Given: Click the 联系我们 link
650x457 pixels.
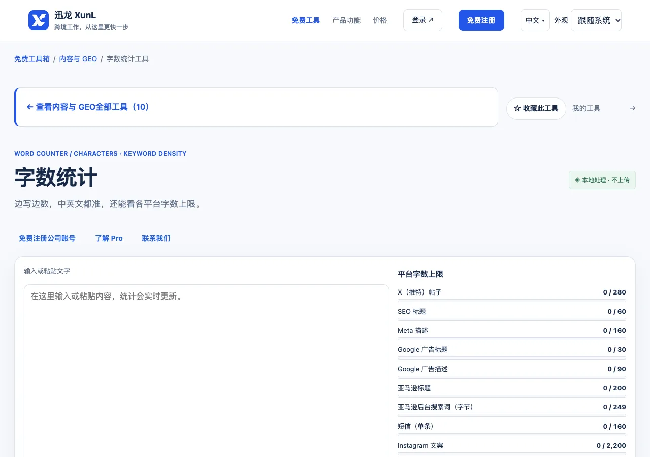Looking at the screenshot, I should (x=156, y=238).
